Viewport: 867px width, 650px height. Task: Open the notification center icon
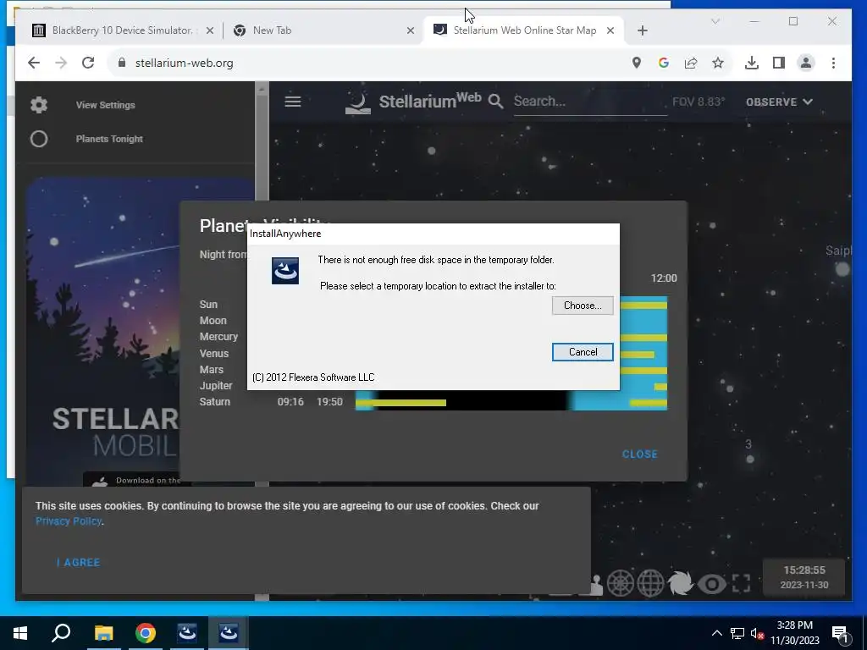840,634
